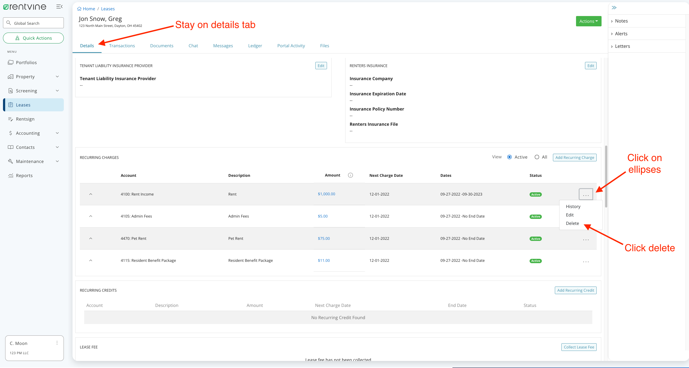Screen dimensions: 689x368
Task: Edit the Renters Insurance section
Action: pyautogui.click(x=590, y=65)
